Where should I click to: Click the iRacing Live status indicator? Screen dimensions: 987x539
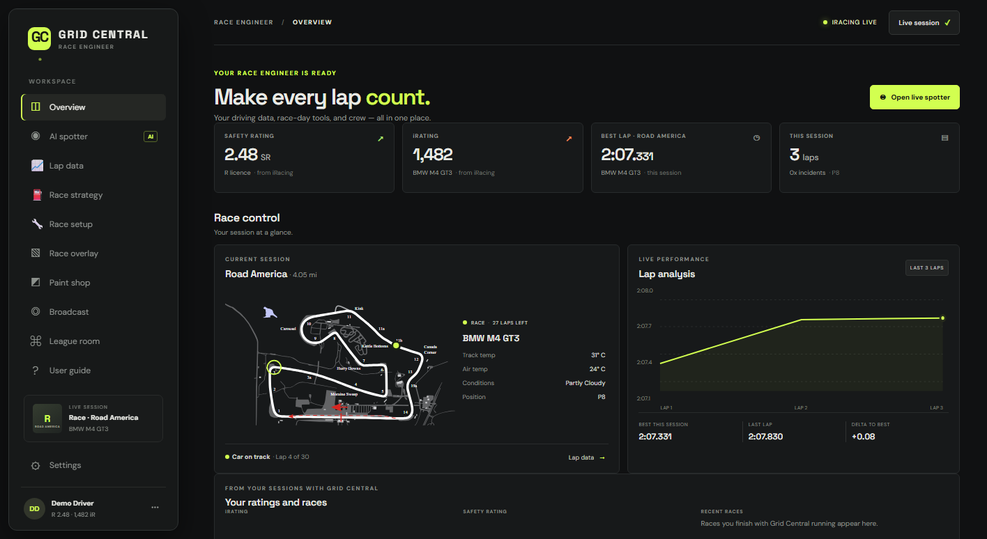click(850, 22)
